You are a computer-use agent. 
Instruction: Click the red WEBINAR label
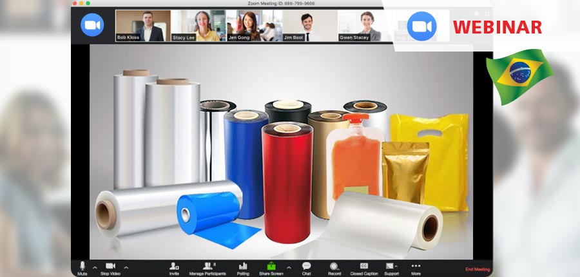tap(496, 27)
